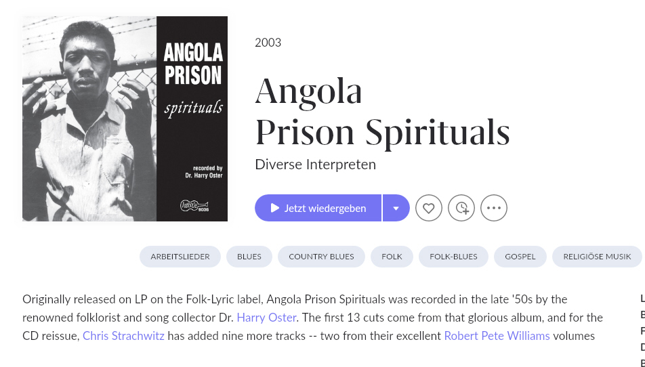Open the Robert Pete Williams link
This screenshot has height=367, width=645.
tap(497, 336)
